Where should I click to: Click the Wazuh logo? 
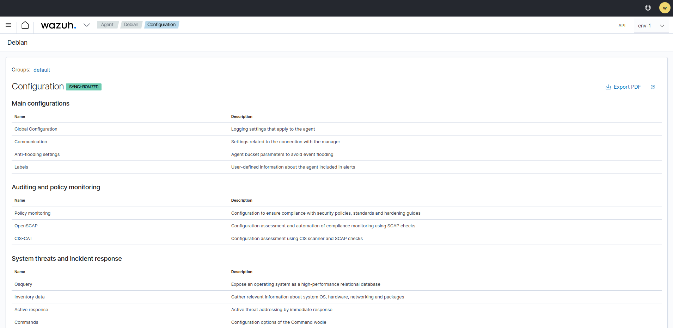pyautogui.click(x=59, y=25)
